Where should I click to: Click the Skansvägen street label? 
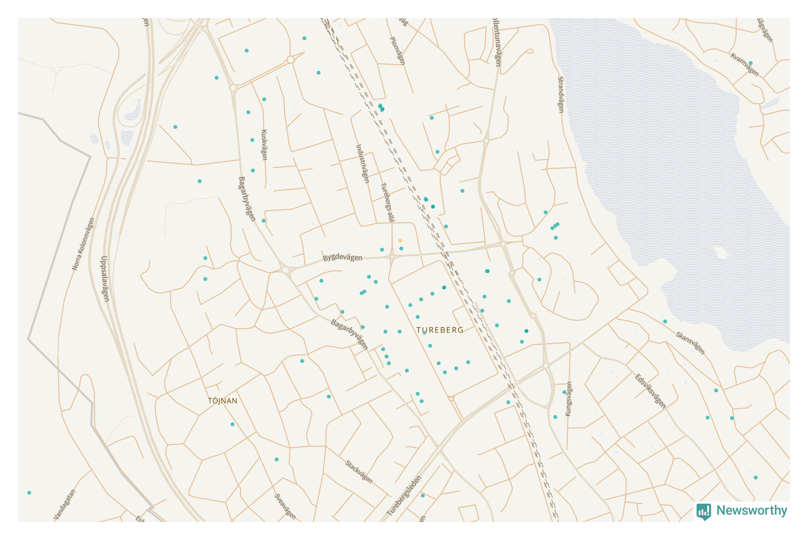pyautogui.click(x=690, y=343)
